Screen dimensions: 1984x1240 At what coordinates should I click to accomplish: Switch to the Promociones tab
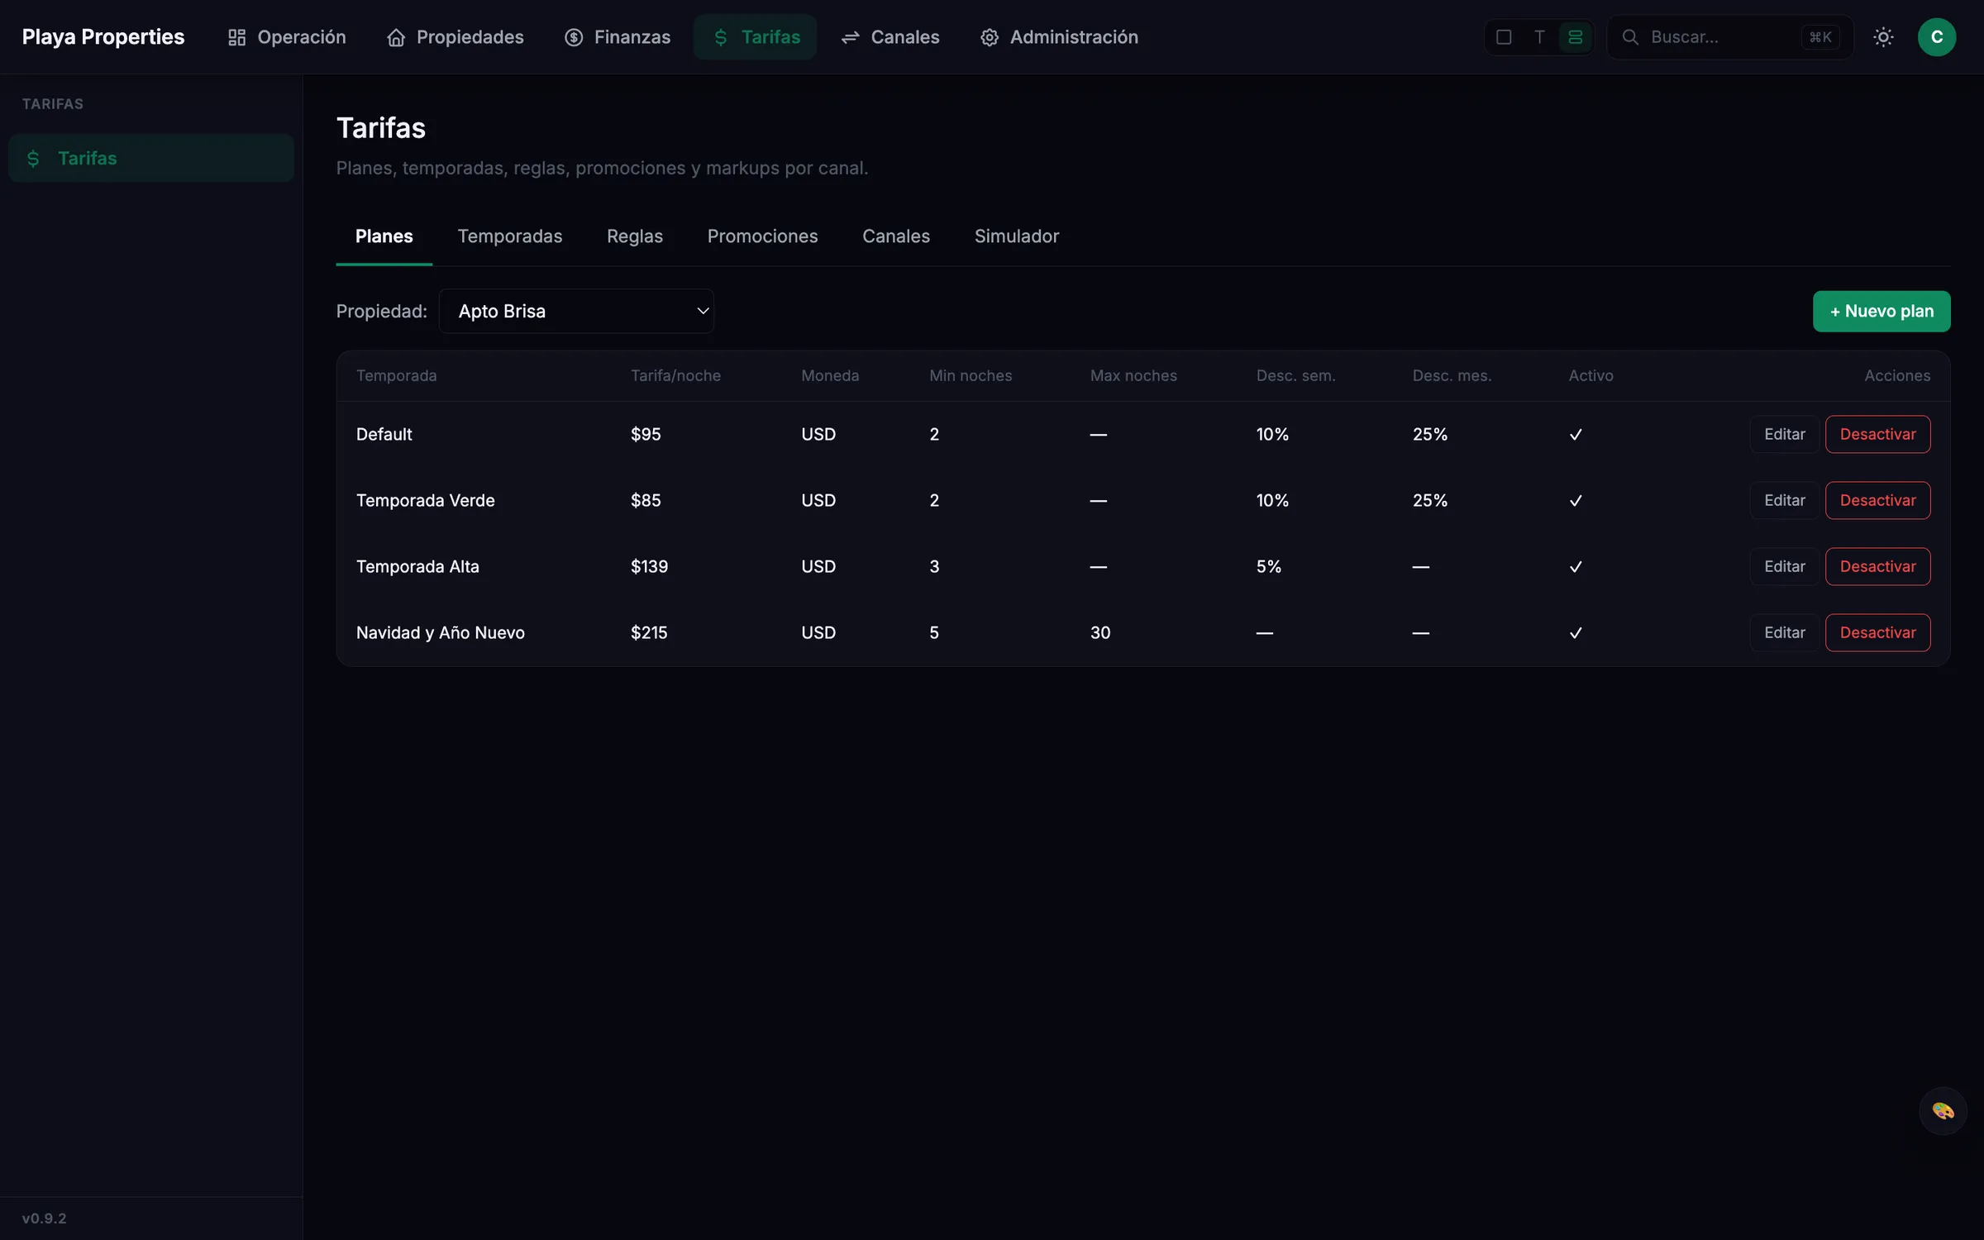point(763,236)
